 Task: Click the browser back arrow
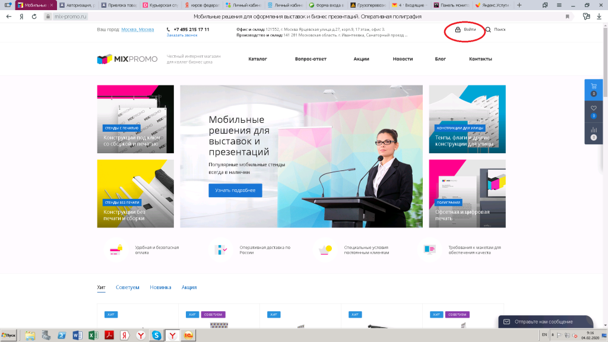tap(8, 17)
